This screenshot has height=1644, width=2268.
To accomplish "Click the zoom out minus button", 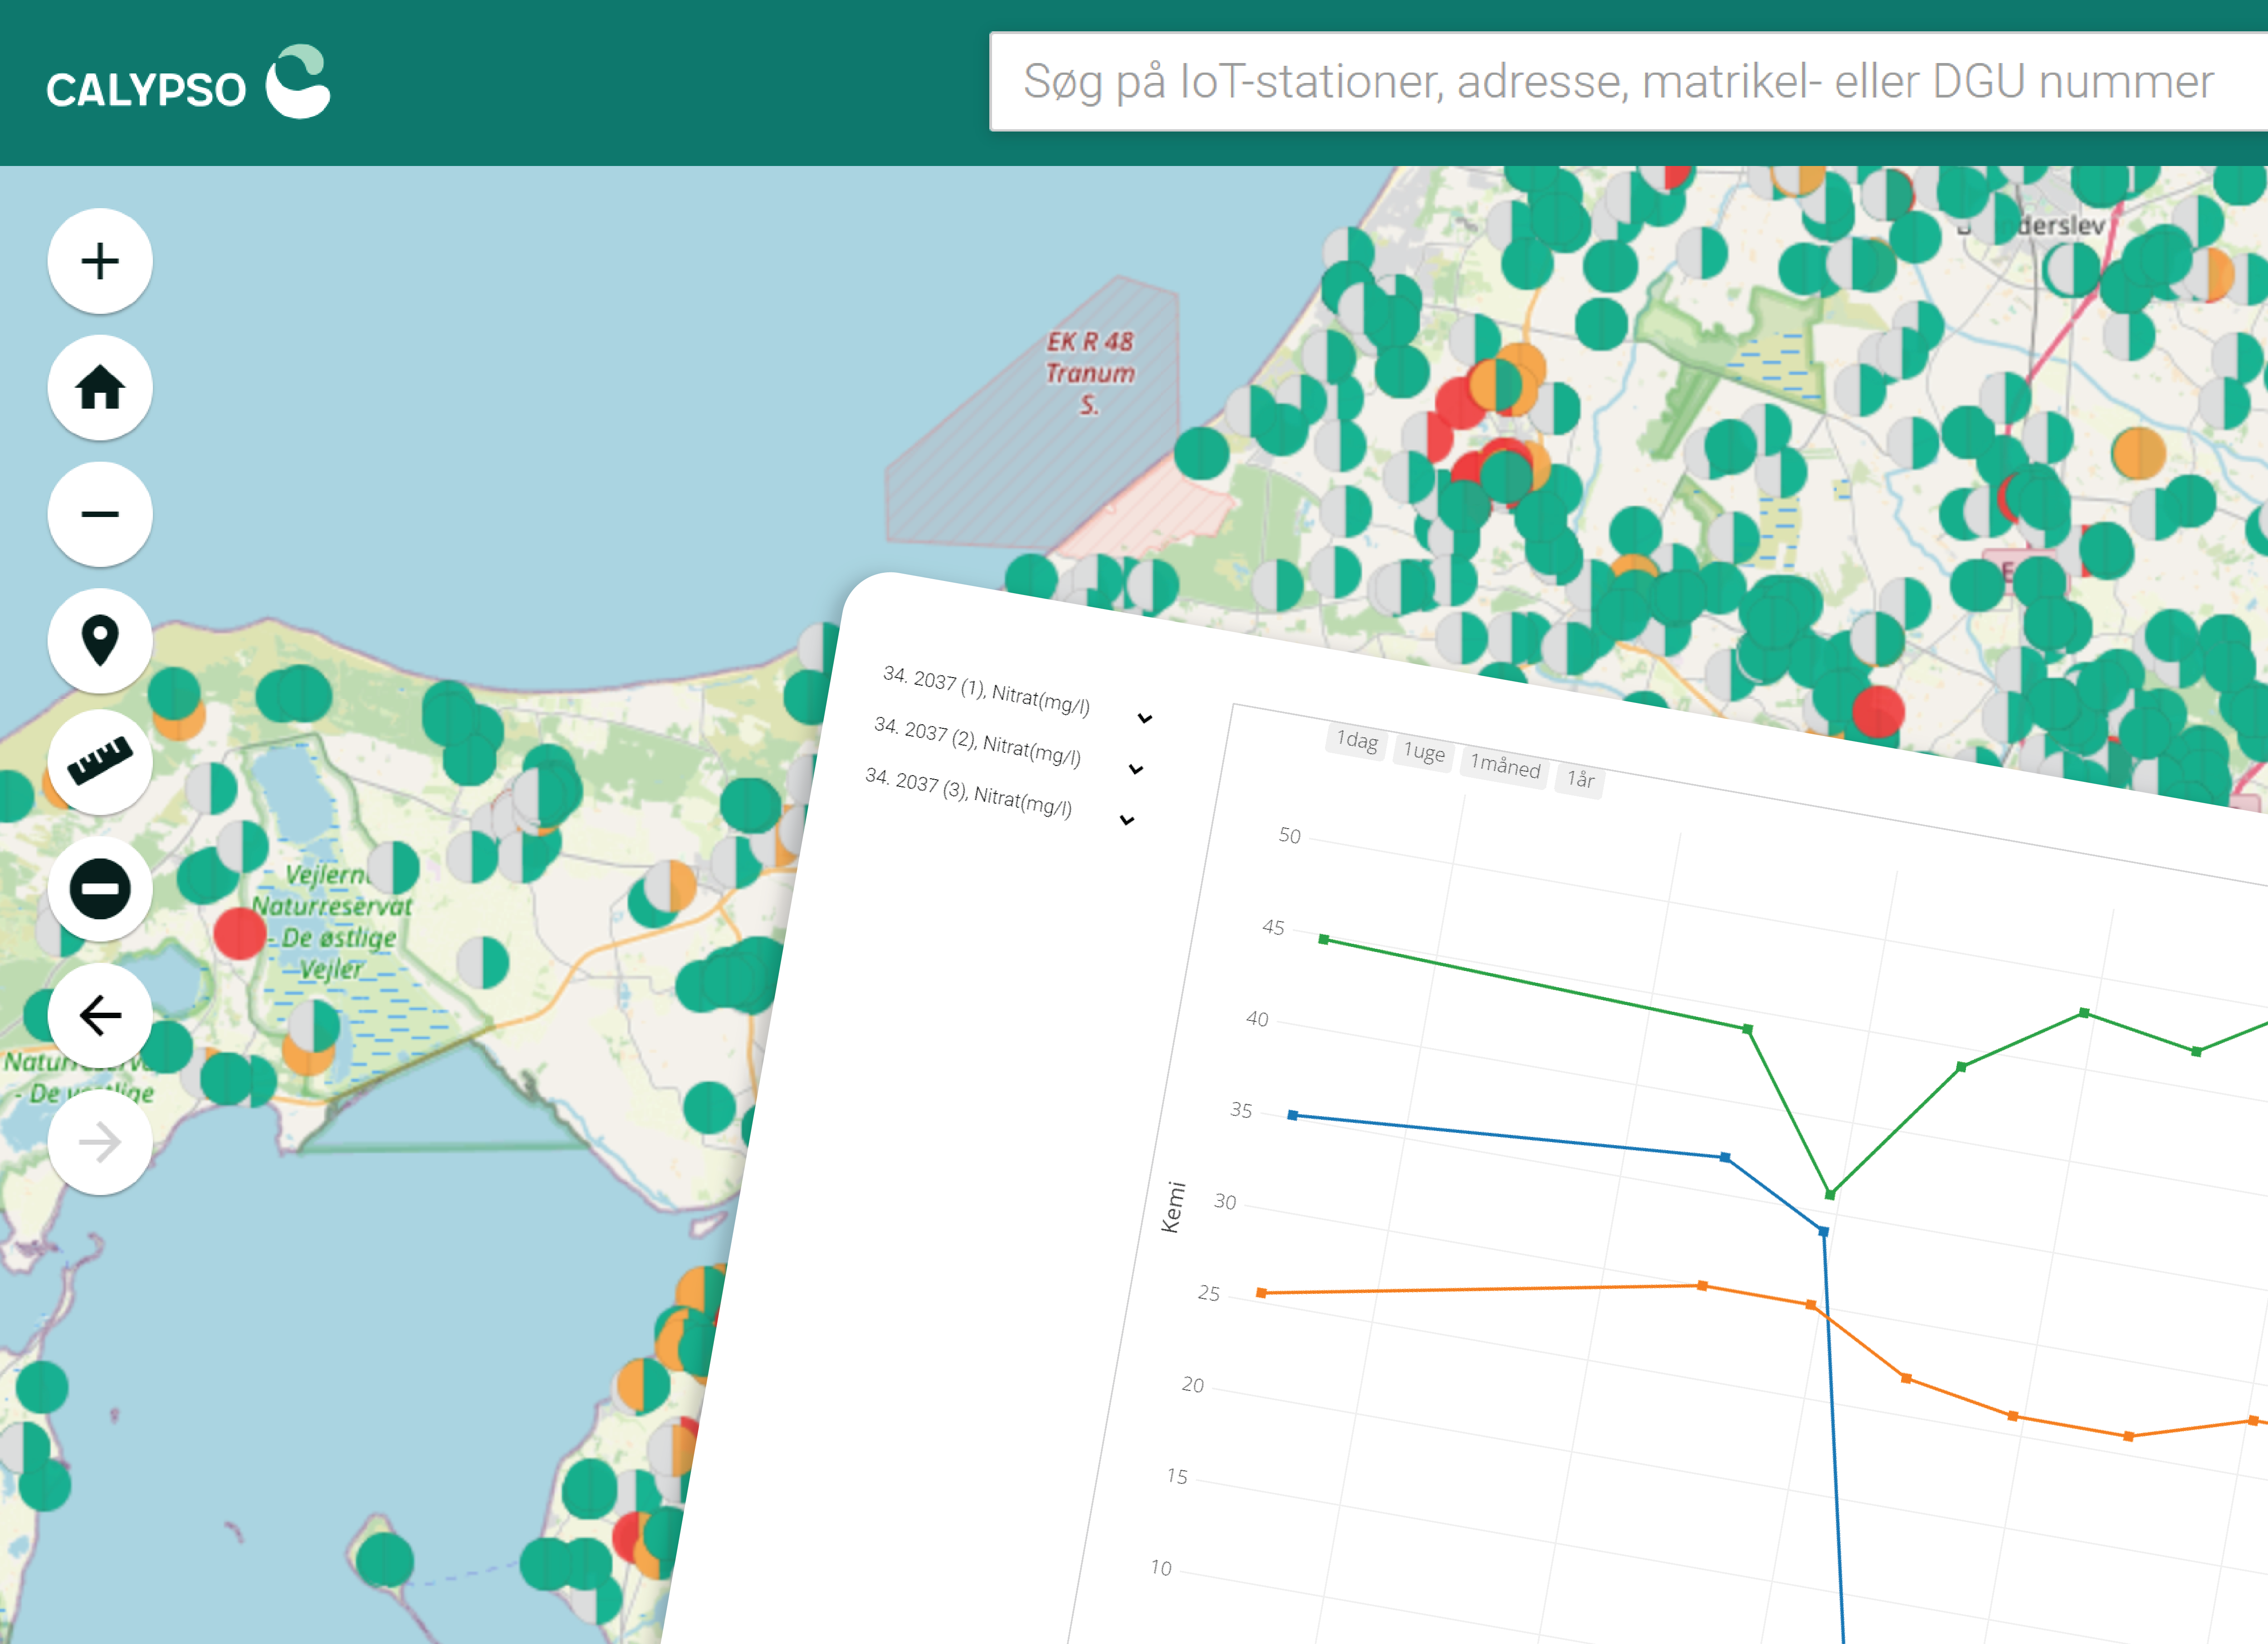I will tap(100, 514).
